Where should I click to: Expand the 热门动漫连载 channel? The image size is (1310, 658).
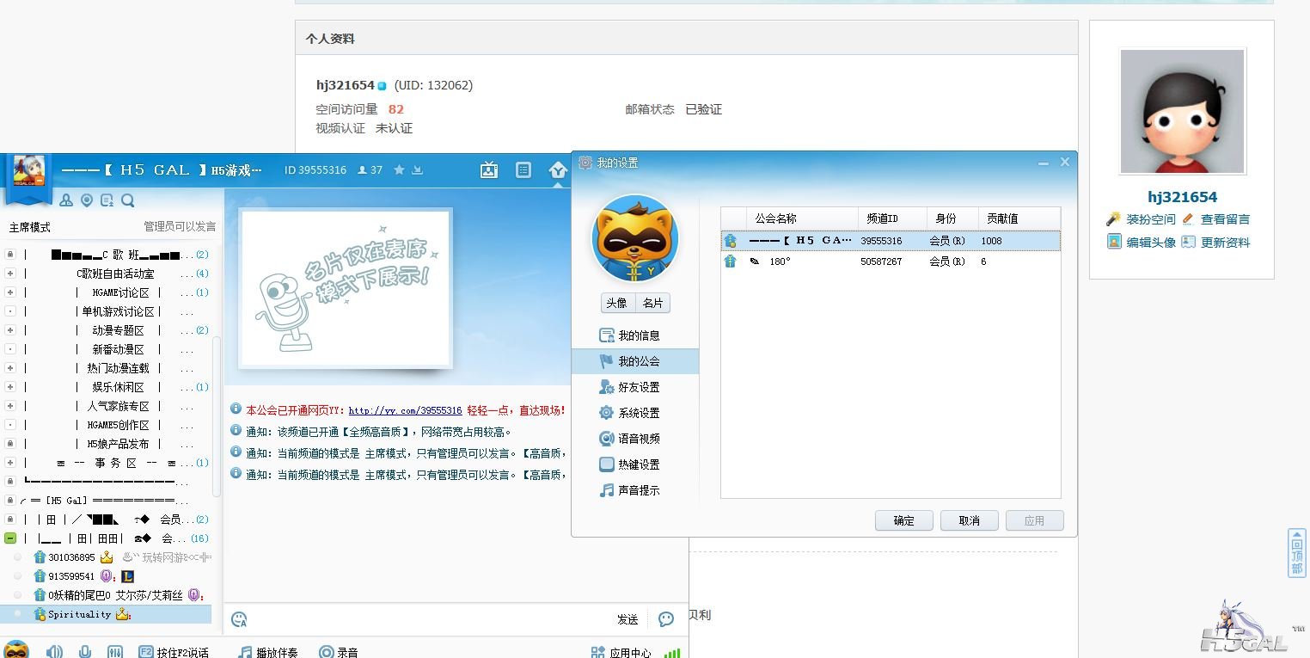10,368
